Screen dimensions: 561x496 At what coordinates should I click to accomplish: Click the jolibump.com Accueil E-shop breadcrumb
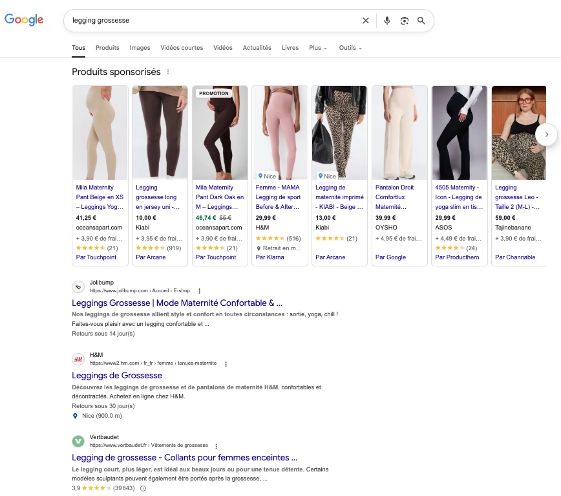[x=140, y=290]
